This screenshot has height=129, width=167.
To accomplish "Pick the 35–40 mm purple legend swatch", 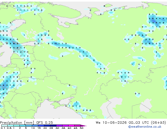I will pyautogui.click(x=65, y=126).
